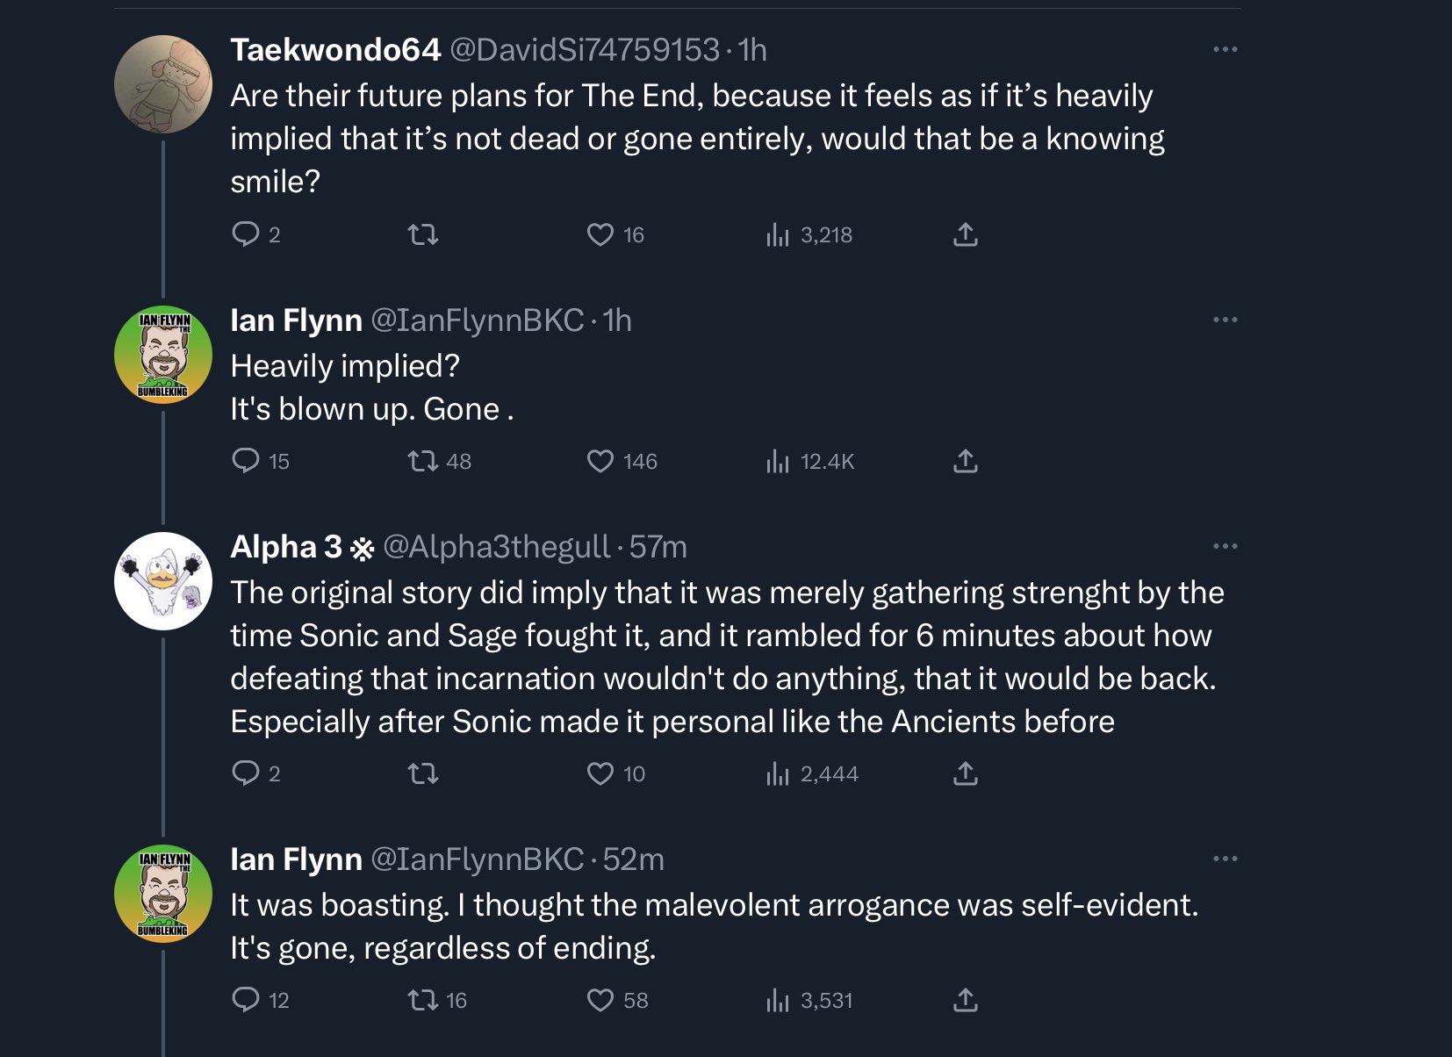1452x1057 pixels.
Task: Open the @DavidSi74759153 profile handle
Action: click(585, 50)
